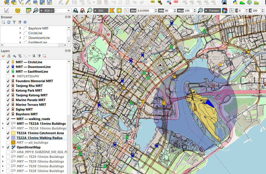Click the pencil toggle editing icon

tap(67, 2)
